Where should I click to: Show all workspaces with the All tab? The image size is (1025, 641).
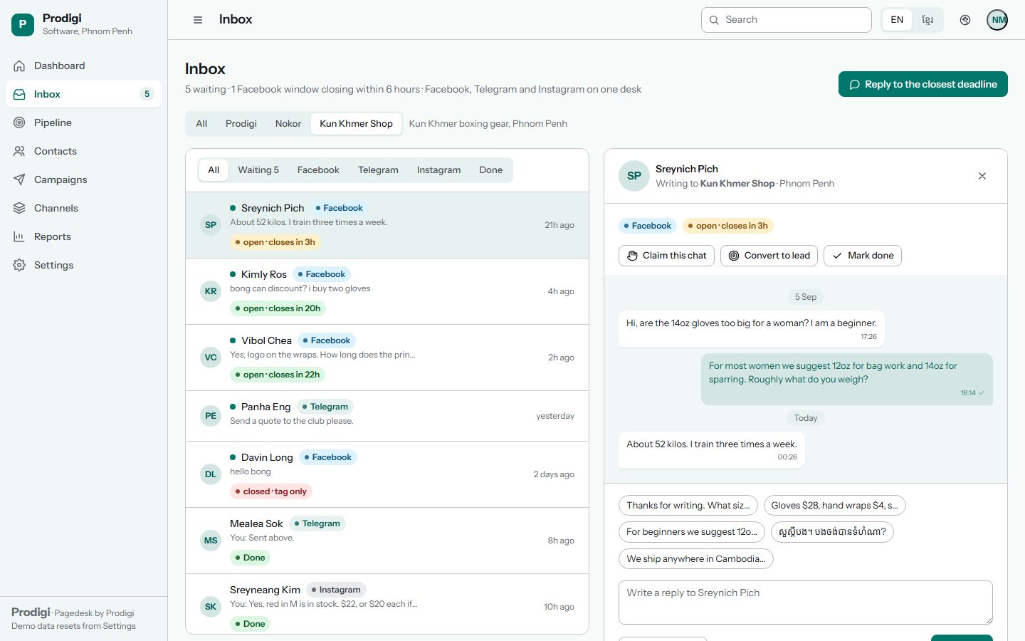(x=201, y=124)
